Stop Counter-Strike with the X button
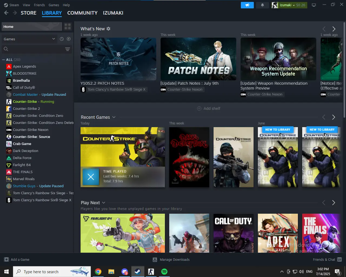 (91, 177)
